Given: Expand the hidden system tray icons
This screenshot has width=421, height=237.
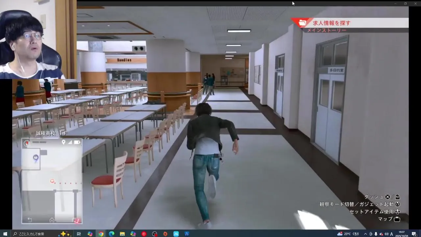Looking at the screenshot, I should pos(366,234).
